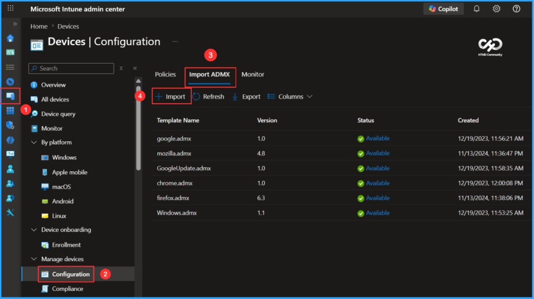Open Devices icon in navigation rail
534x299 pixels.
coord(10,96)
